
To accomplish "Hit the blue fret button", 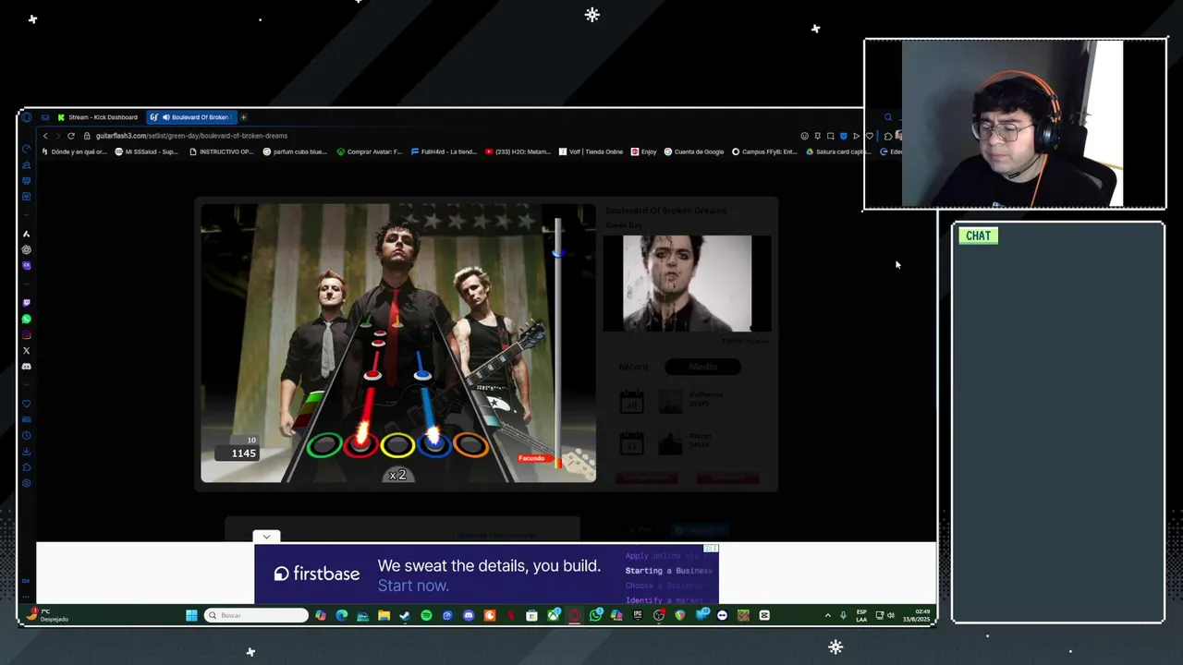I will [433, 446].
